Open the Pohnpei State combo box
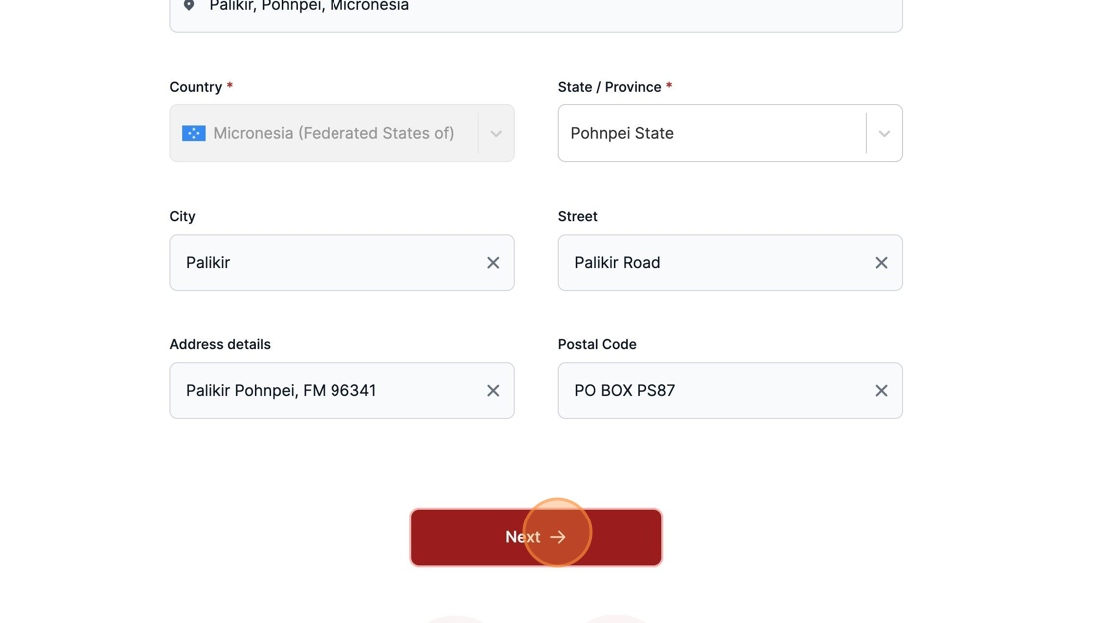 tap(731, 133)
